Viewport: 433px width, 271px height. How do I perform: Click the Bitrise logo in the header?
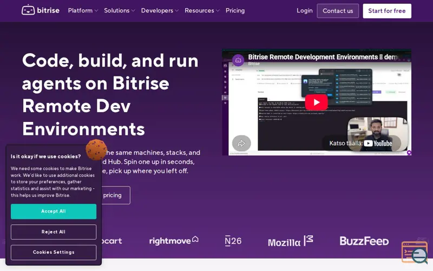(x=41, y=10)
